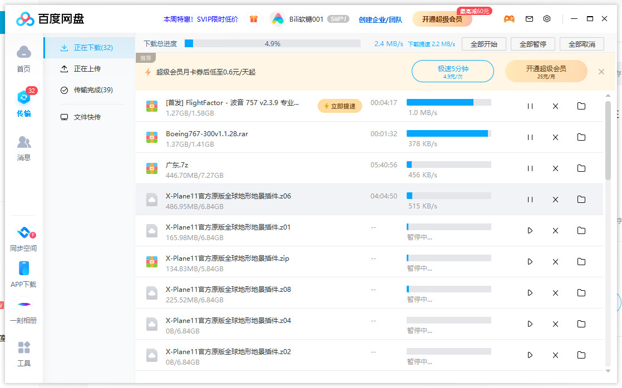Open folder for Boeing767-300v1.1.28.rar
This screenshot has height=388, width=622.
point(581,137)
